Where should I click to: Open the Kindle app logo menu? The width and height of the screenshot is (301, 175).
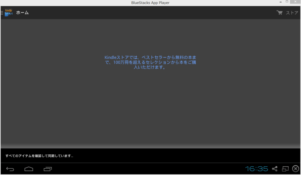point(9,13)
